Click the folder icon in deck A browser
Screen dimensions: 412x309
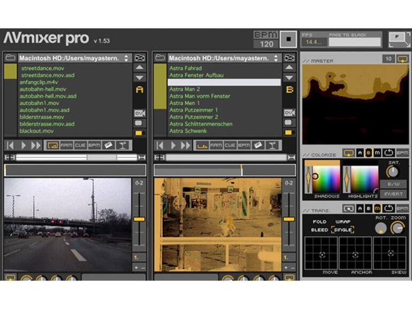(x=10, y=58)
